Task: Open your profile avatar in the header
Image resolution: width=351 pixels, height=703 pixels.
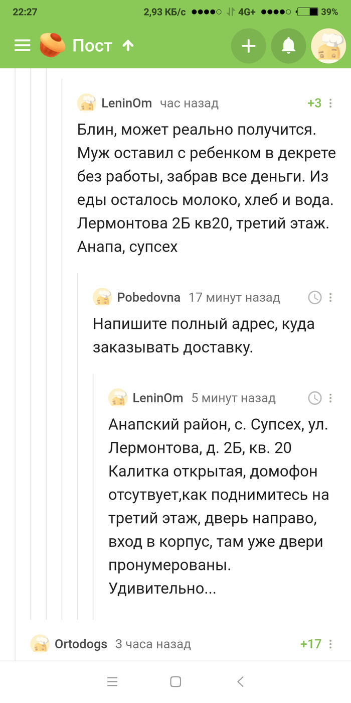Action: (327, 46)
